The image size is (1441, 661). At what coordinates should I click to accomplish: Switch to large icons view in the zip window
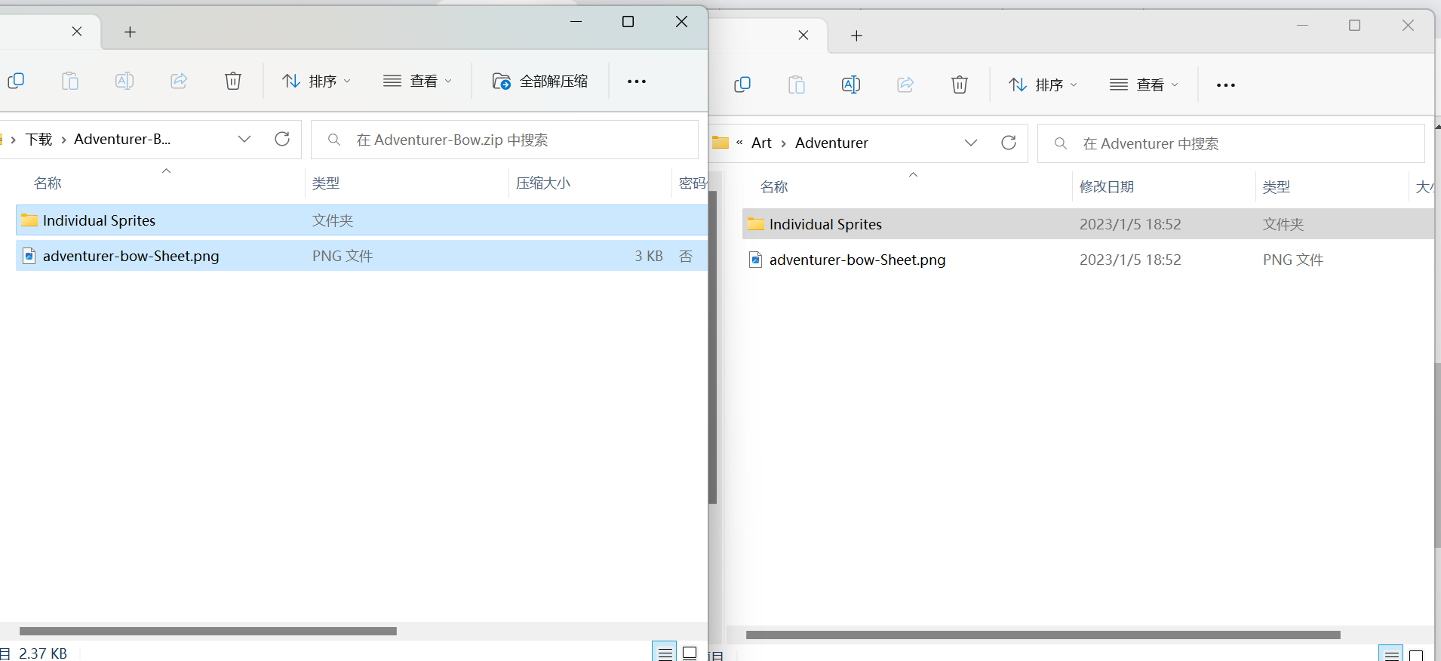click(690, 653)
